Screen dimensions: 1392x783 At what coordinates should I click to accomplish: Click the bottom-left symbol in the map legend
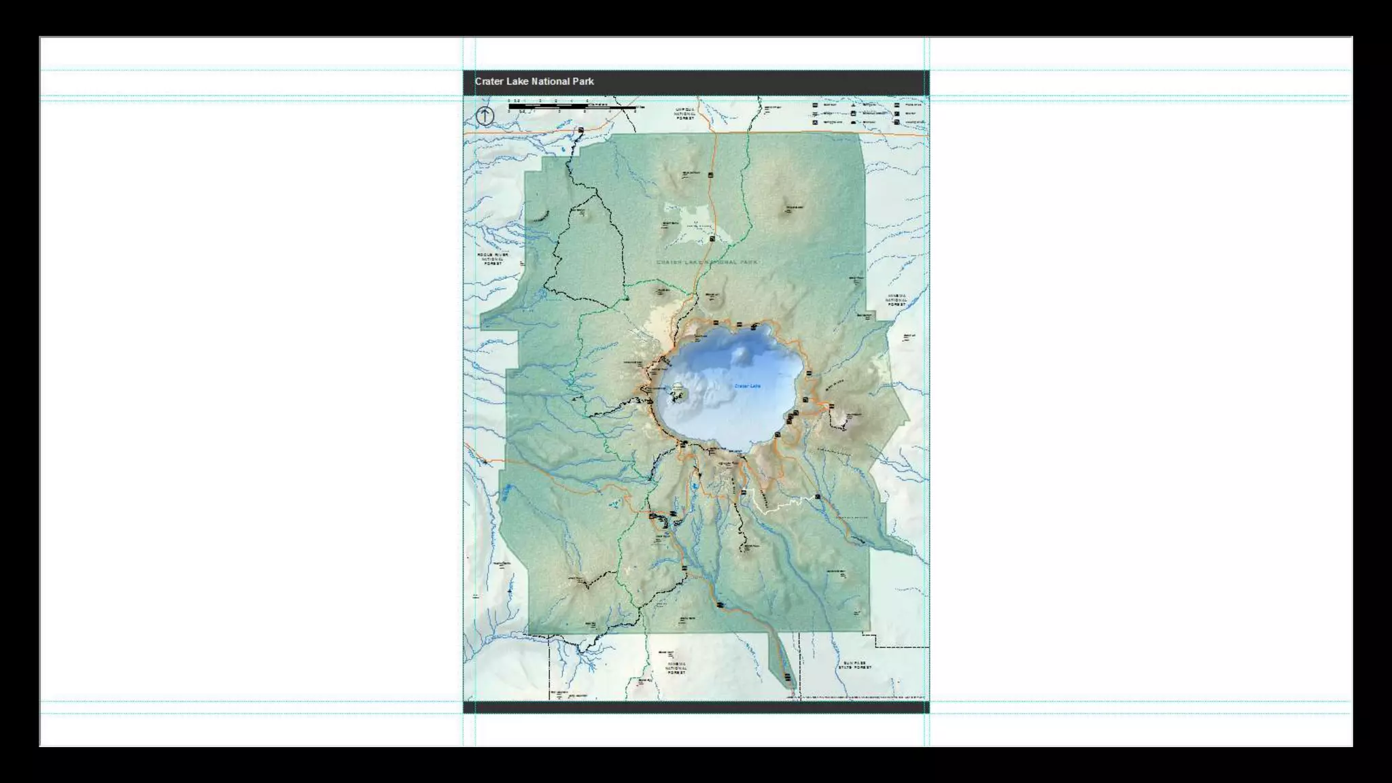[x=815, y=122]
